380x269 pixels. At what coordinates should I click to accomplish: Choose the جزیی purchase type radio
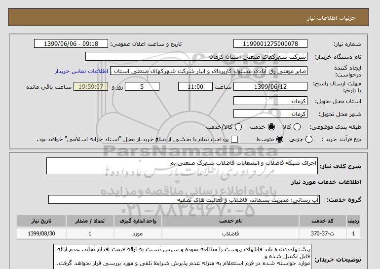coord(309,139)
